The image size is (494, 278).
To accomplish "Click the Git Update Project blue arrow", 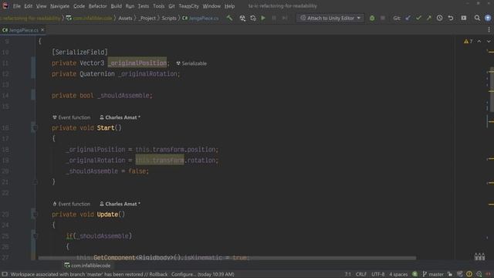I will coord(408,18).
